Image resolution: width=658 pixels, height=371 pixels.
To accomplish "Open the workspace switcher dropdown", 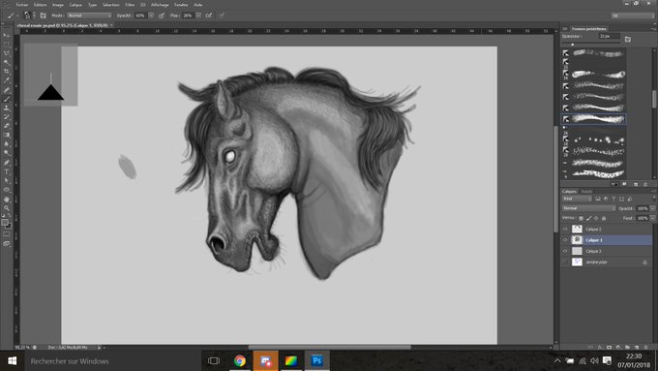I will point(632,15).
